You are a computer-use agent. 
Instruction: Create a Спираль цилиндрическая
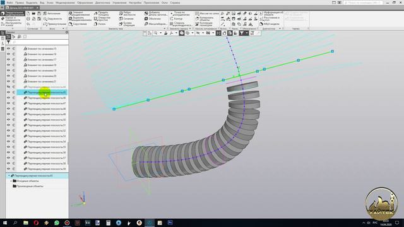181,24
